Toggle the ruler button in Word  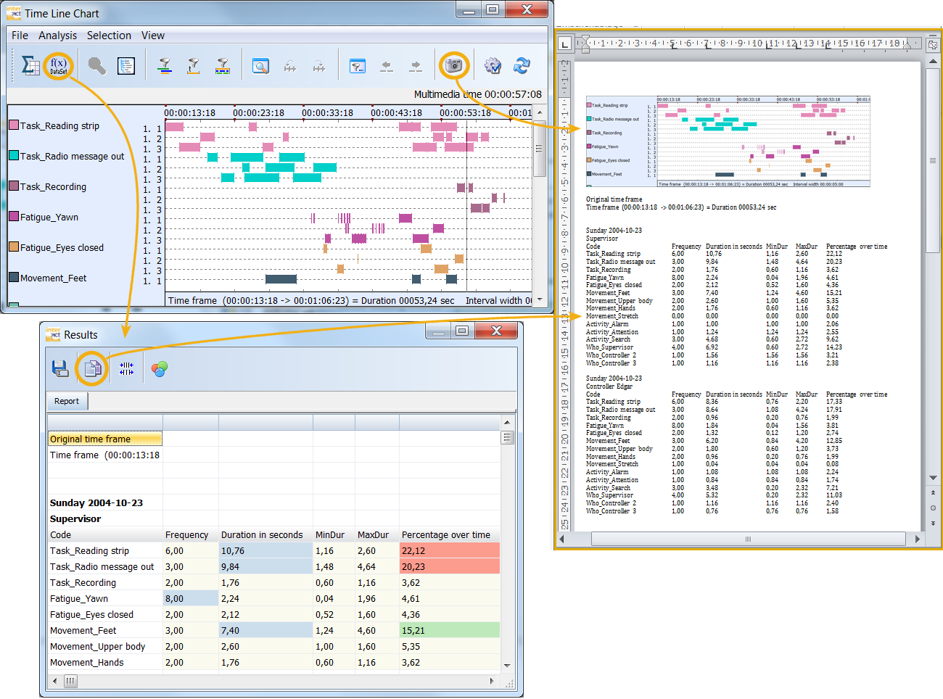point(933,44)
